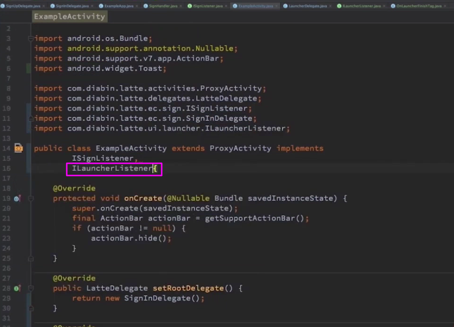Click the 'savedInstanceState' parameter on line 19
454x327 pixels.
[290, 198]
